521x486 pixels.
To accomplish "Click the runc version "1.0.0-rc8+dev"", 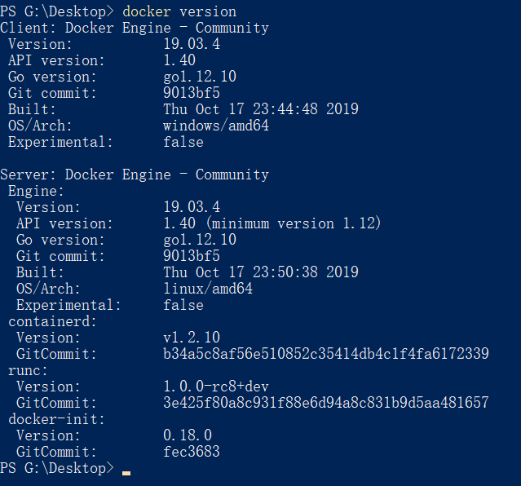I will coord(216,387).
